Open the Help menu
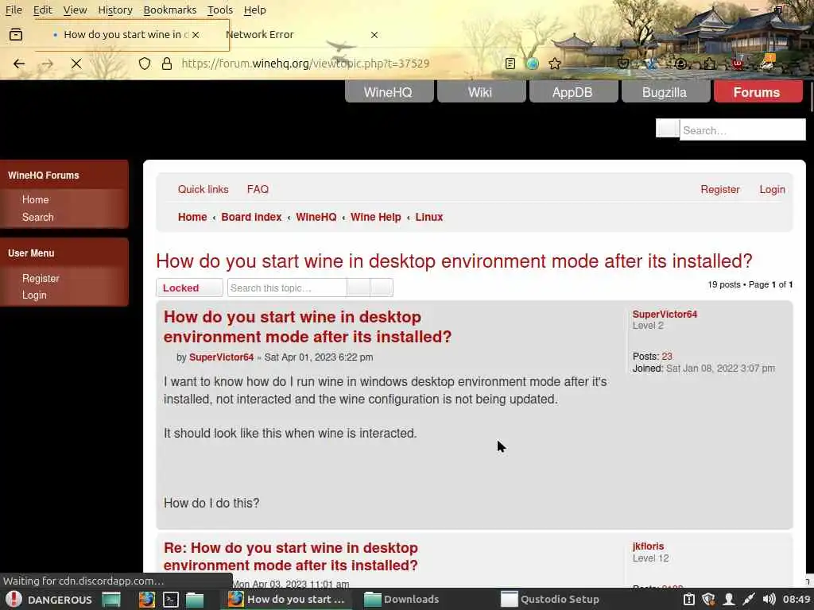This screenshot has height=610, width=814. click(255, 10)
